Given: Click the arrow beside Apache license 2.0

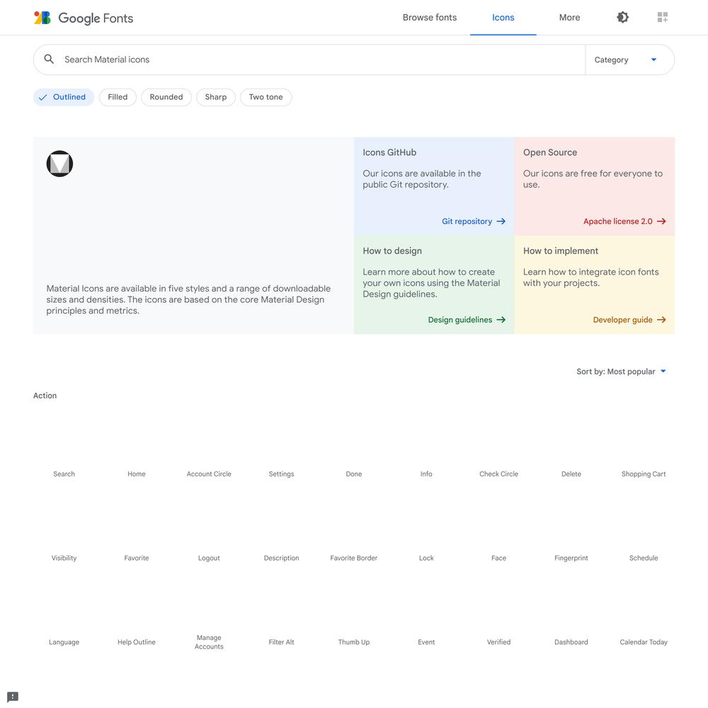Looking at the screenshot, I should click(661, 221).
